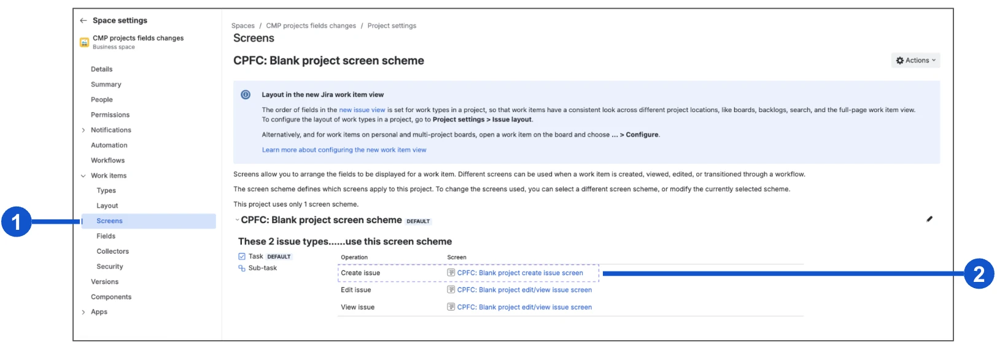Screen dimensions: 997x353
Task: Open the Permissions settings page
Action: point(111,115)
